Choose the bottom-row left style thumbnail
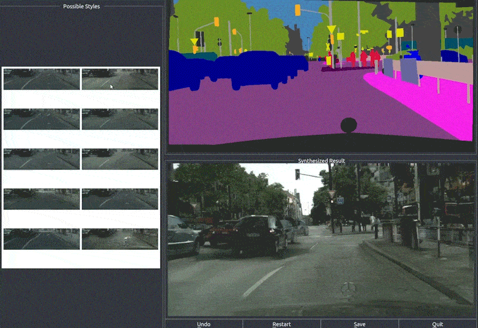478x328 pixels. click(x=42, y=239)
